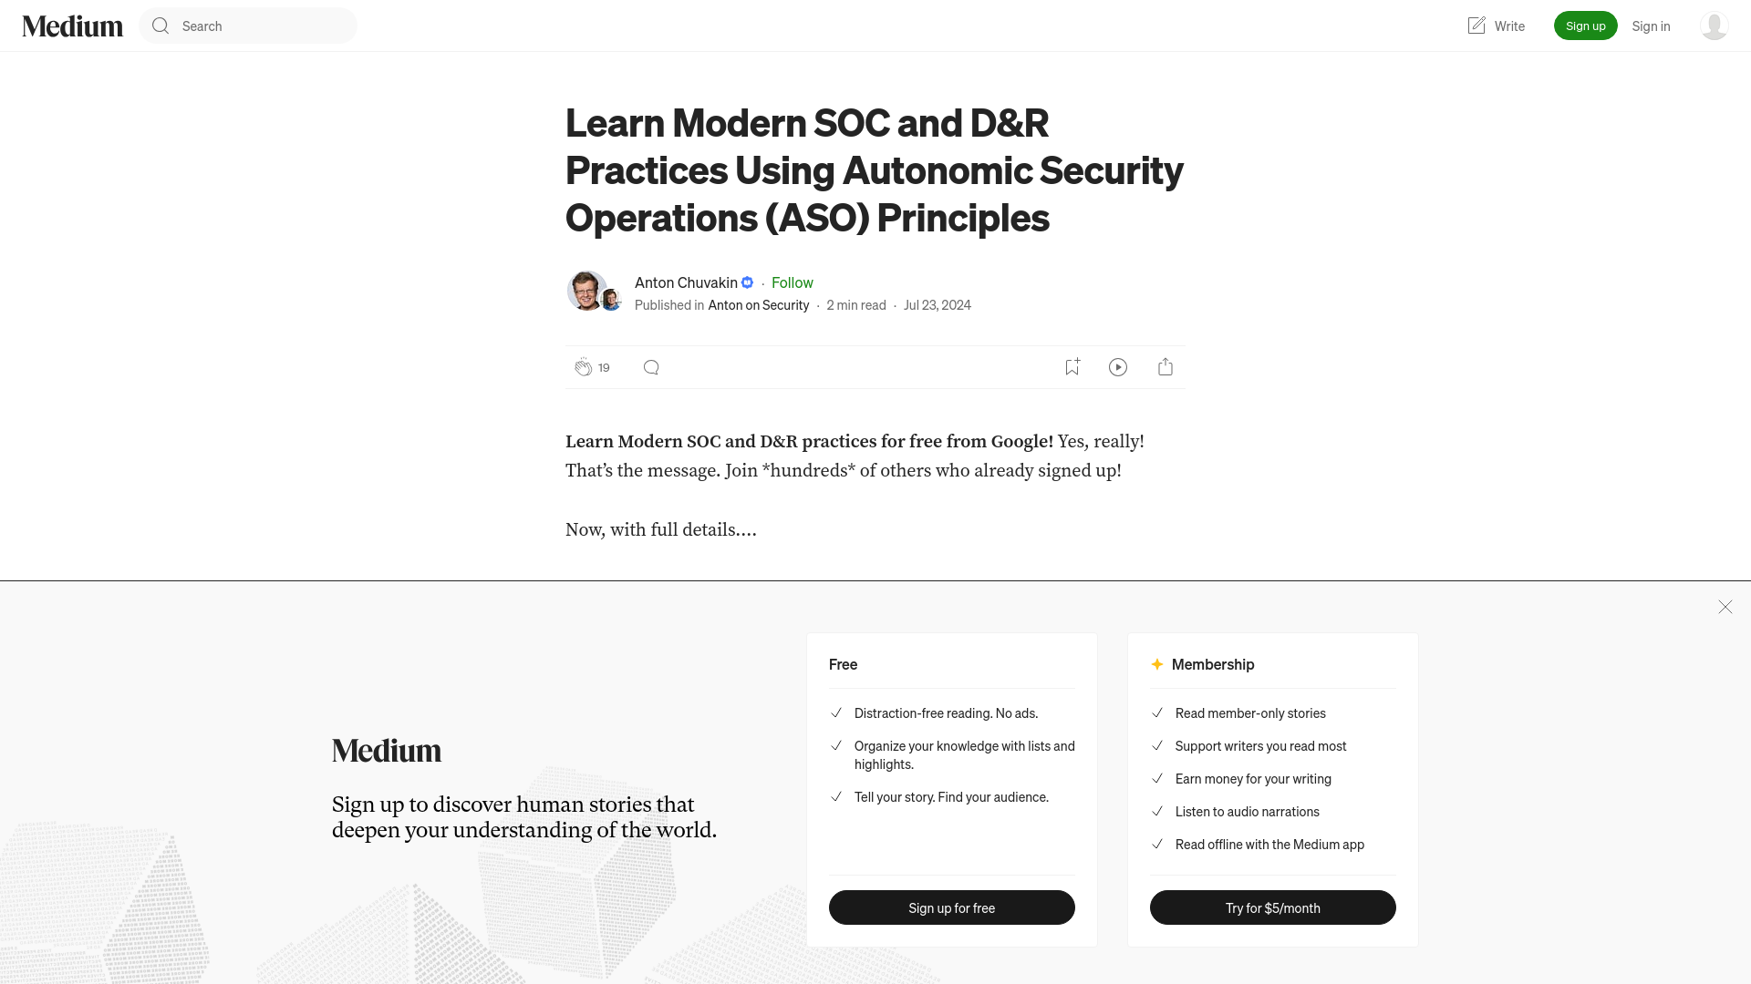Click Write menu item in navbar

pyautogui.click(x=1495, y=26)
